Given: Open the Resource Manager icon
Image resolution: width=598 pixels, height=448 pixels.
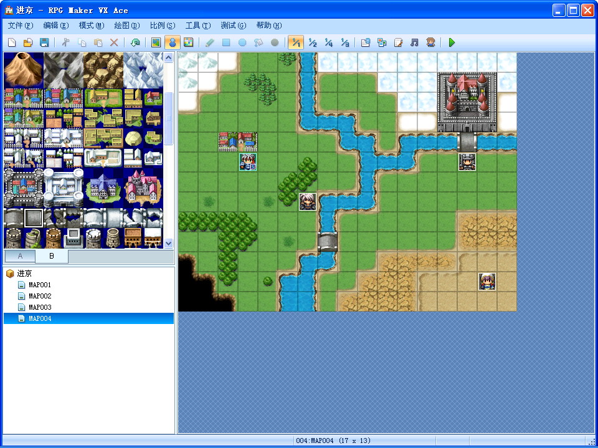Looking at the screenshot, I should coord(382,42).
